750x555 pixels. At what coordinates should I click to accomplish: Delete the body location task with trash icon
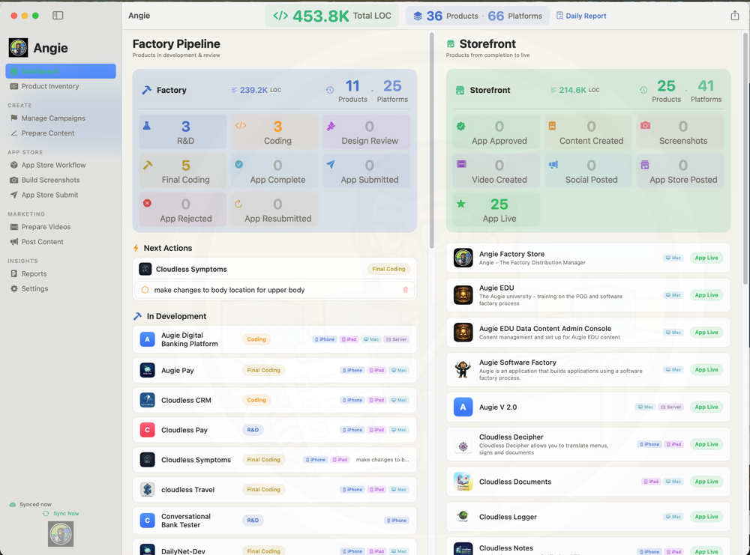point(405,290)
